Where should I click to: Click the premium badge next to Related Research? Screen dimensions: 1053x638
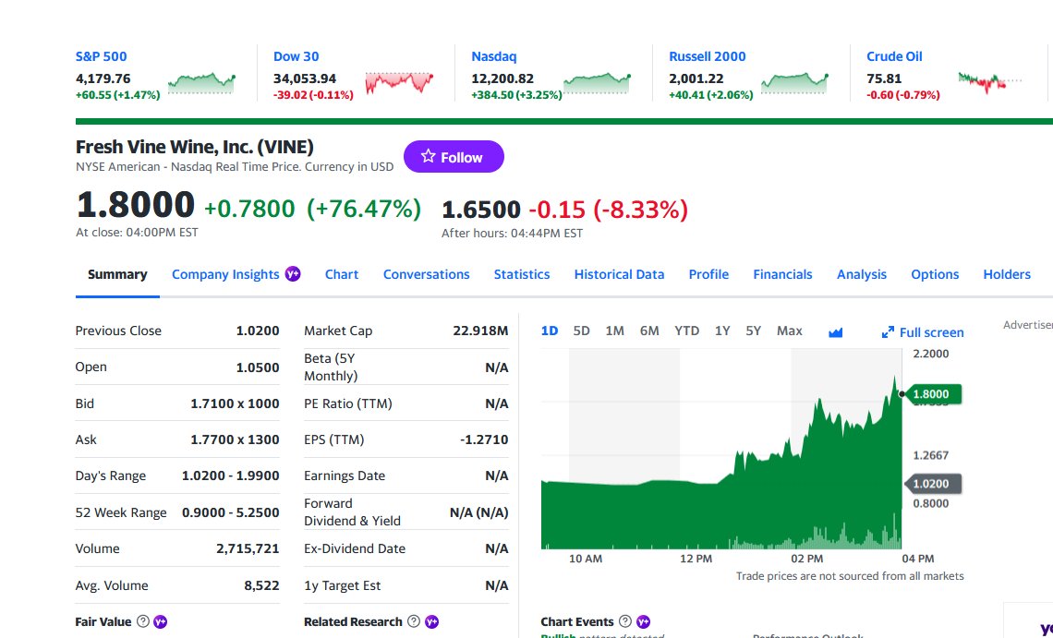[x=431, y=622]
